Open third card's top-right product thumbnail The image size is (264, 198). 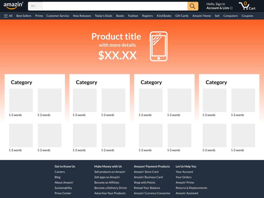[x=180, y=100]
